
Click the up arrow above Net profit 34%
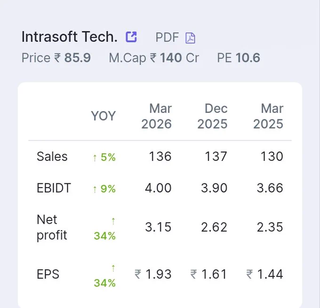click(113, 221)
